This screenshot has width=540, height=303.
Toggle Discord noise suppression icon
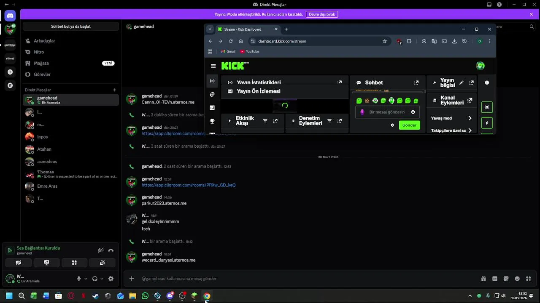tap(100, 250)
